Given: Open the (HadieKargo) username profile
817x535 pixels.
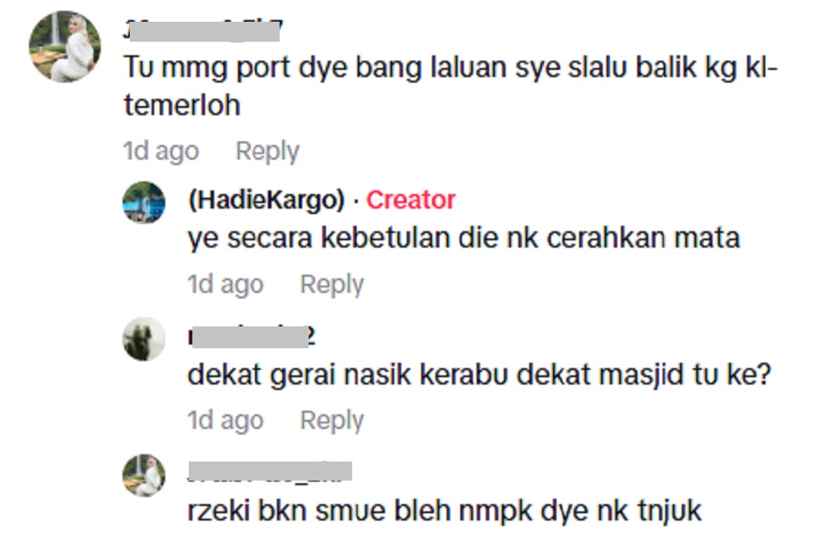Looking at the screenshot, I should tap(266, 199).
